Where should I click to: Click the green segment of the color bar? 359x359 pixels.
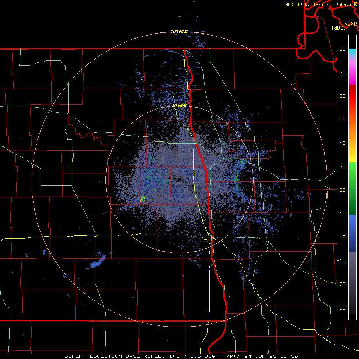pos(352,188)
